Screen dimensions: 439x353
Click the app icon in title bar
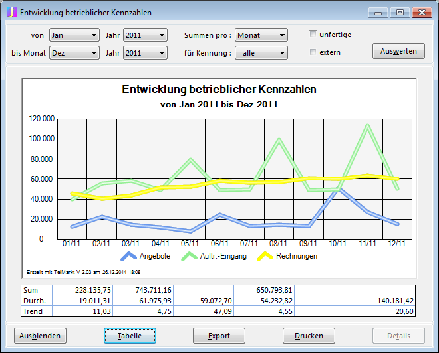point(11,13)
